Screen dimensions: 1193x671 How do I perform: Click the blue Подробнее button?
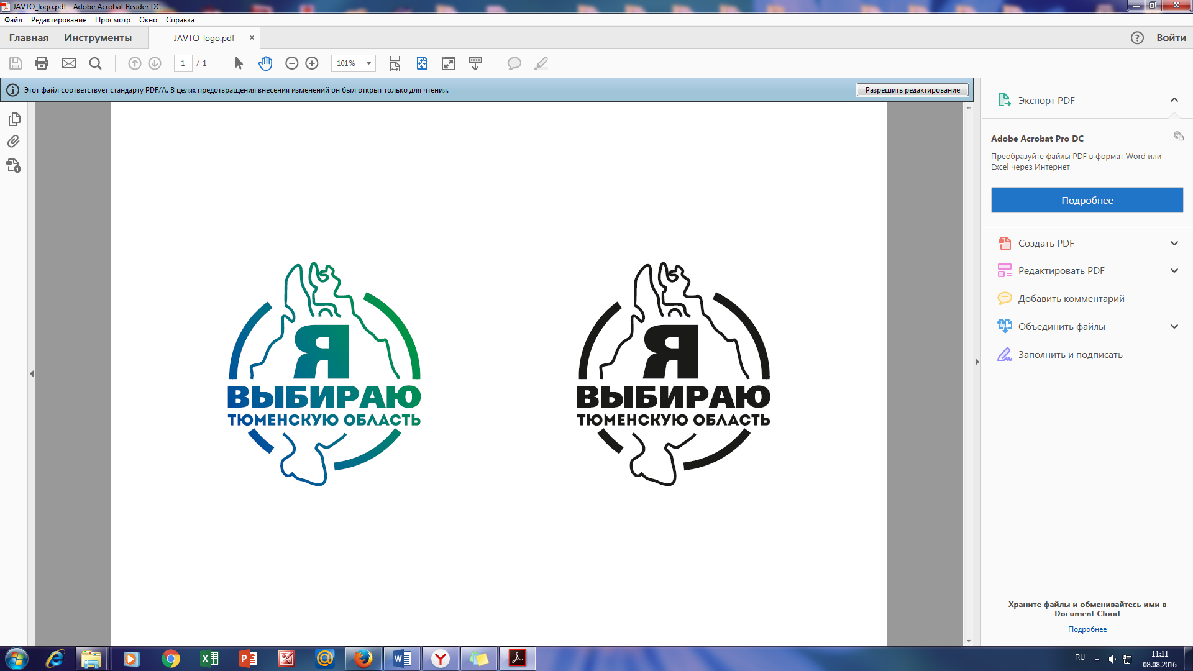click(x=1087, y=200)
